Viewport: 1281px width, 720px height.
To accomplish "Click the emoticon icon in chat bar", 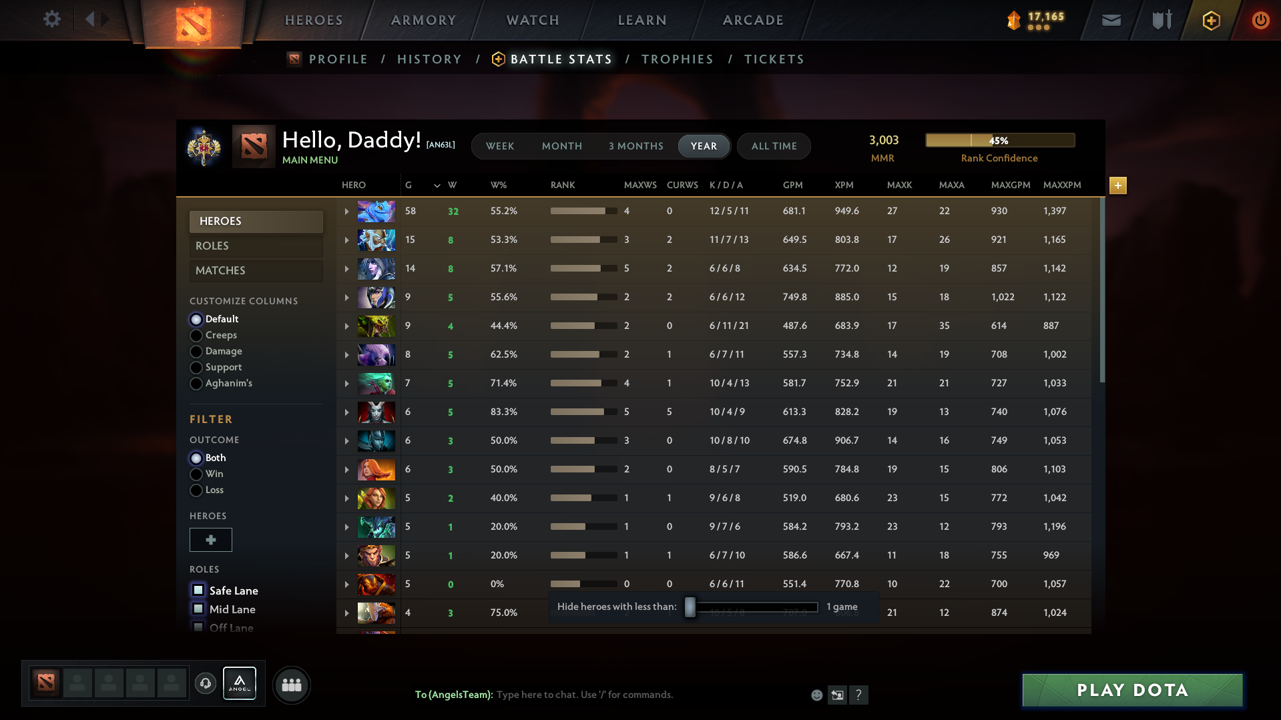I will [816, 695].
